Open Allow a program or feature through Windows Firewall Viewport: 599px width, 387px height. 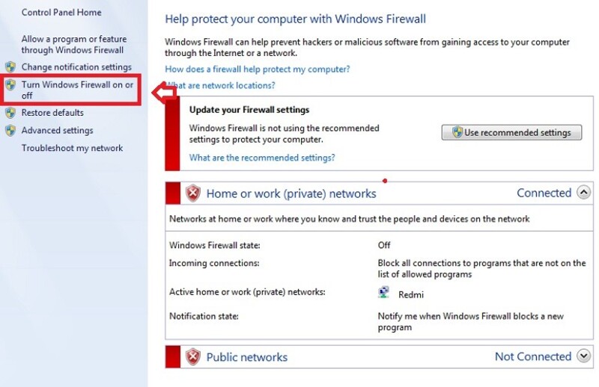tap(73, 45)
